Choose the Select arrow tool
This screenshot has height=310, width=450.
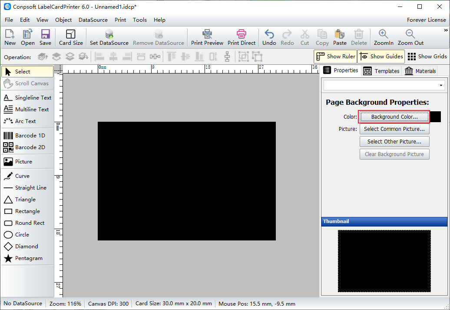point(27,72)
